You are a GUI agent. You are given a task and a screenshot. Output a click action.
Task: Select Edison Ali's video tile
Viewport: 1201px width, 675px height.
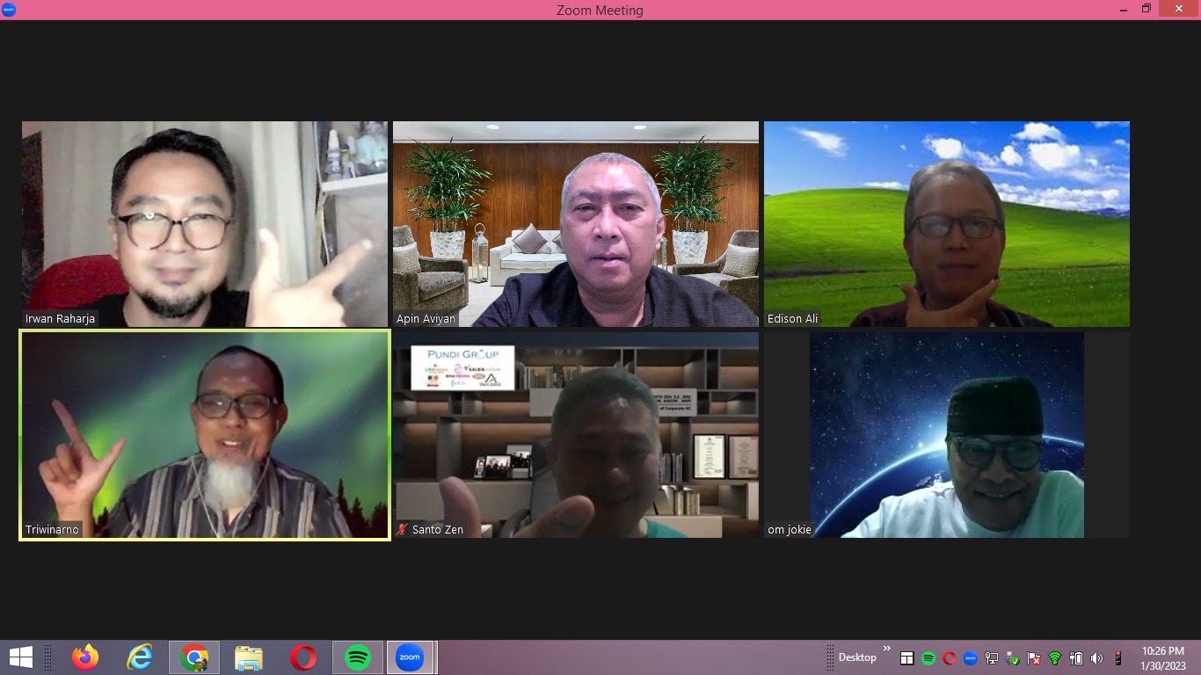(x=946, y=223)
